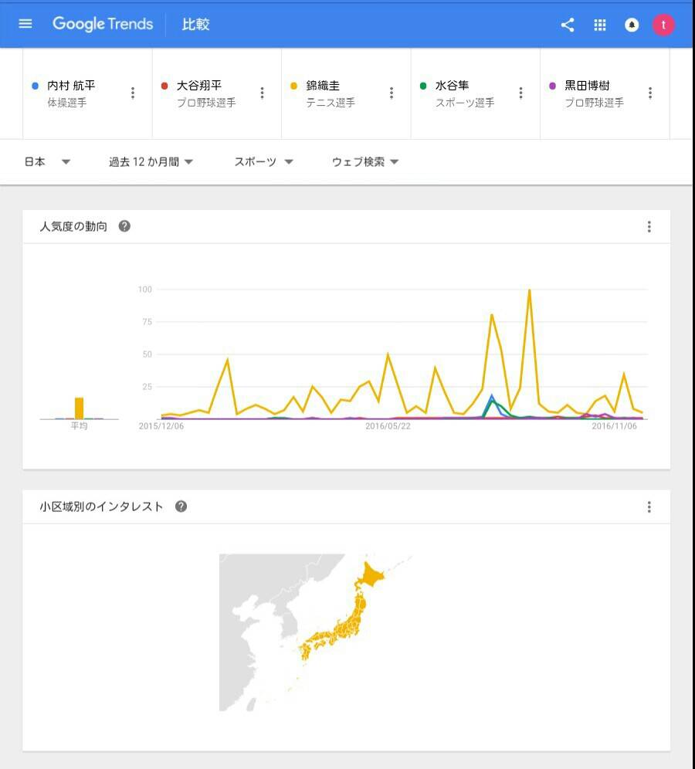Open options menu for 水谷隼
Image resolution: width=695 pixels, height=769 pixels.
point(520,93)
